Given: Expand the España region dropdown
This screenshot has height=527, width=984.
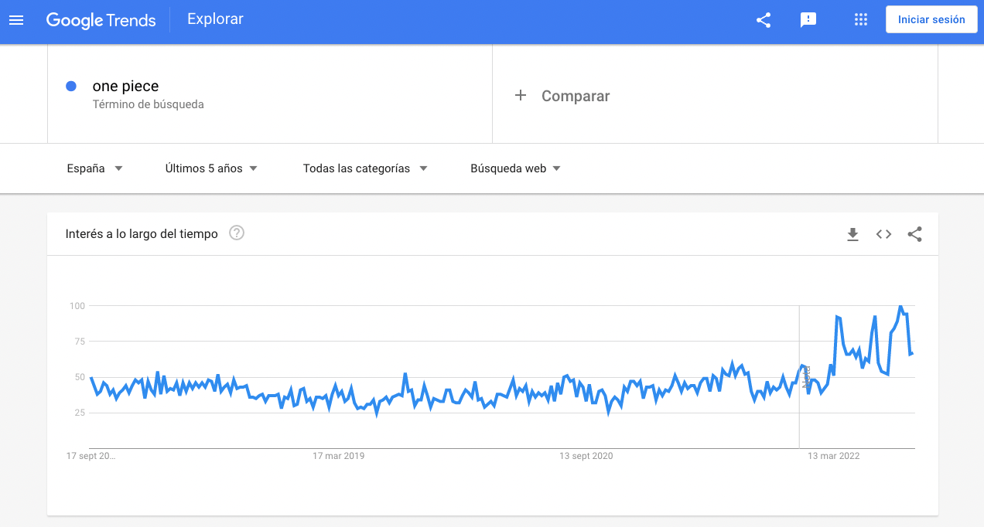Looking at the screenshot, I should coord(95,168).
